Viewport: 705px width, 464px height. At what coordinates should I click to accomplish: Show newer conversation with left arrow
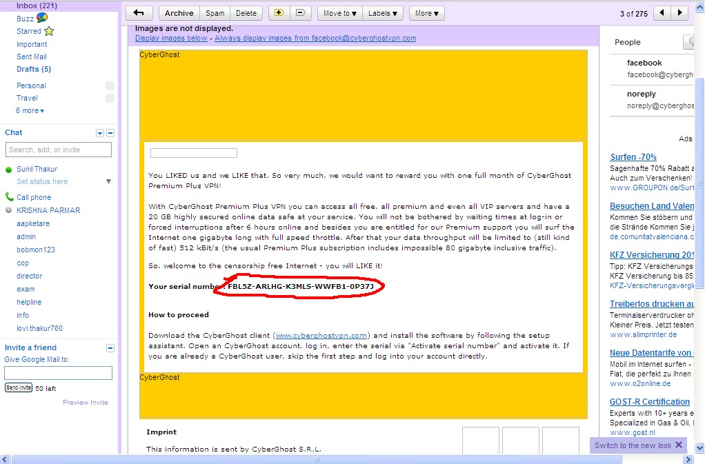click(662, 13)
